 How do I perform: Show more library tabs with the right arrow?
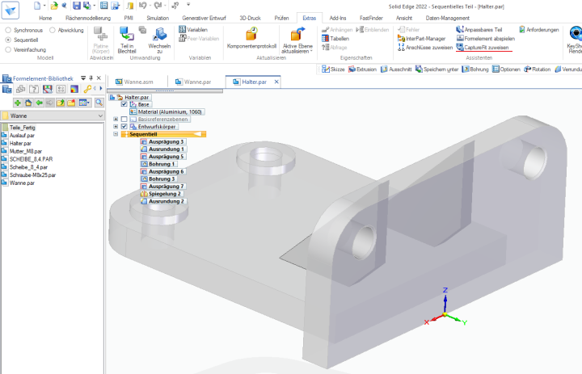point(100,89)
